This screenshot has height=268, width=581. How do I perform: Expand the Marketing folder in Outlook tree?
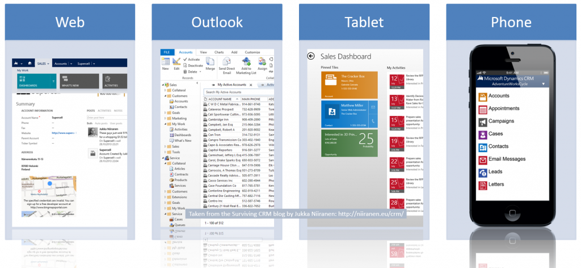pyautogui.click(x=165, y=118)
